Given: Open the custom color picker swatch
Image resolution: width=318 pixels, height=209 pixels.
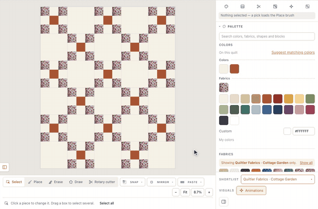Looking at the screenshot, I should 287,131.
